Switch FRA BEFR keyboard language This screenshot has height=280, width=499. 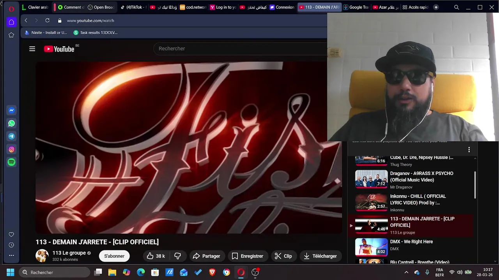pyautogui.click(x=439, y=272)
